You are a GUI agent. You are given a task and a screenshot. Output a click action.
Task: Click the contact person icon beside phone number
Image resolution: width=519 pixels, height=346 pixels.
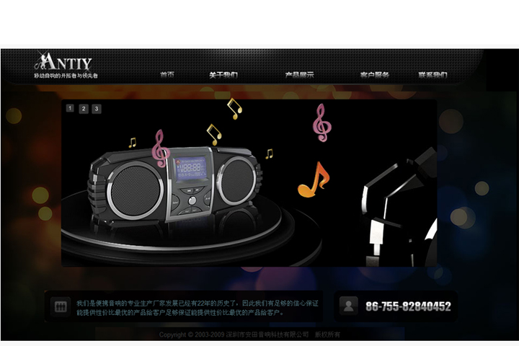(x=349, y=306)
